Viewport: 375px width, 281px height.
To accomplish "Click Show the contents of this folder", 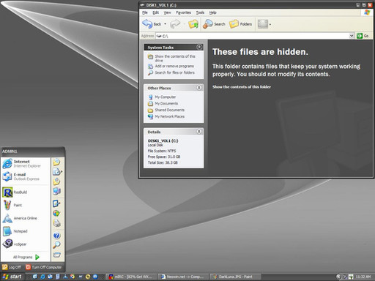I will pyautogui.click(x=242, y=86).
